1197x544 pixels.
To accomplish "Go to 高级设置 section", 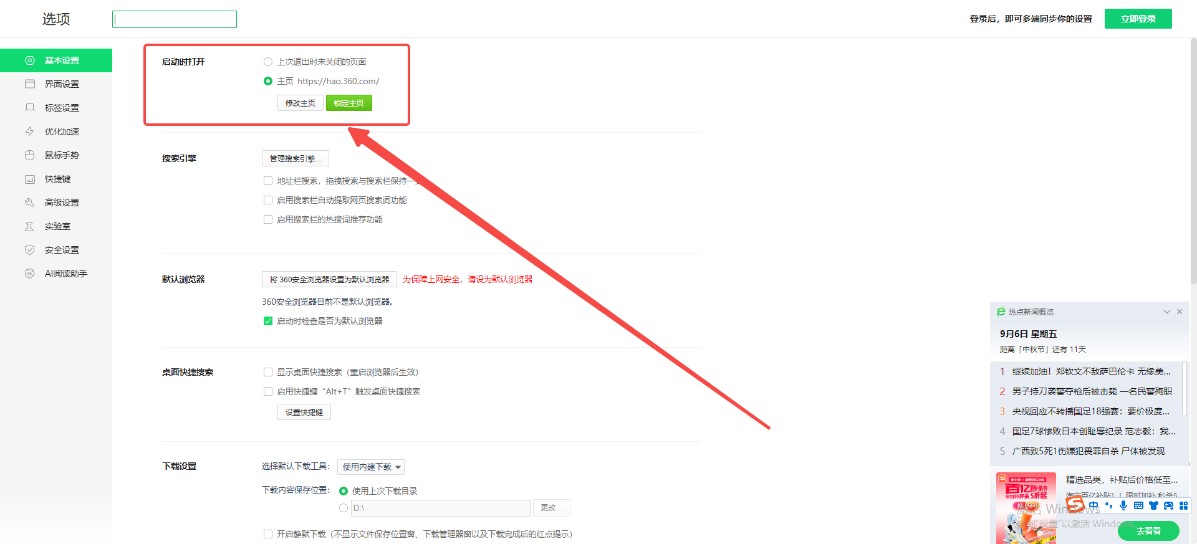I will (x=56, y=203).
